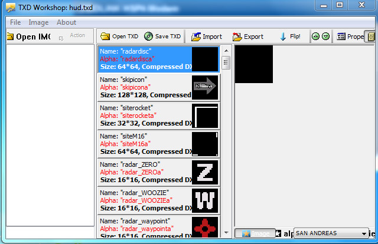This screenshot has width=378, height=244.
Task: Click the scroll down arrow in texture list
Action: [226, 233]
